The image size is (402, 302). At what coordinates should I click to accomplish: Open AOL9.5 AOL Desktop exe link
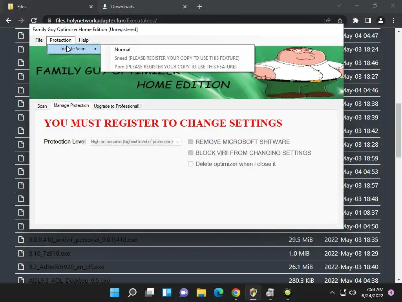pyautogui.click(x=69, y=280)
